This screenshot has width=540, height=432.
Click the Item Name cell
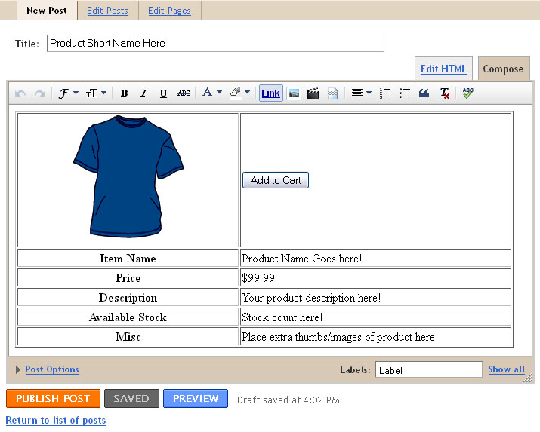[x=128, y=258]
